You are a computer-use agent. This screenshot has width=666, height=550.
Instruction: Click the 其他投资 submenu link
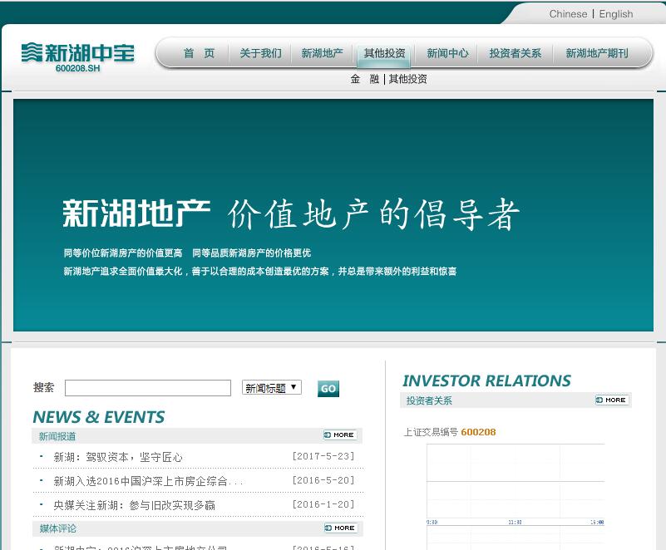pyautogui.click(x=407, y=79)
